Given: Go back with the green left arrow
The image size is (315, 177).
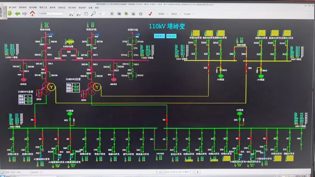Looking at the screenshot, I should [x=18, y=14].
